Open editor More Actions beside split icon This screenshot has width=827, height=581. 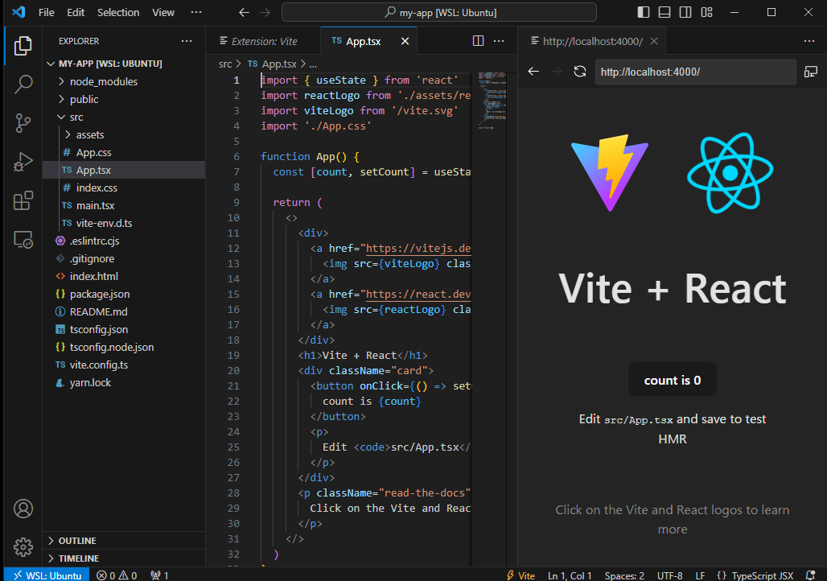499,41
